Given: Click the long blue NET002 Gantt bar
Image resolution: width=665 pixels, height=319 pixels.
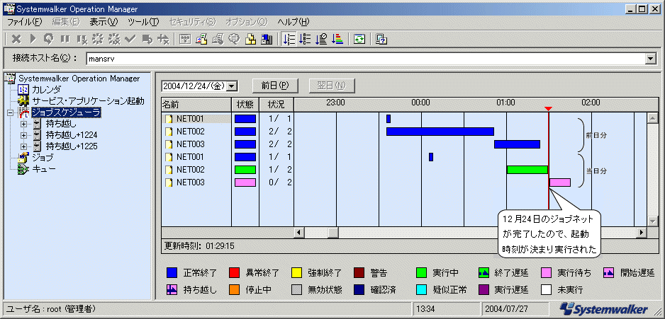Looking at the screenshot, I should pos(440,132).
